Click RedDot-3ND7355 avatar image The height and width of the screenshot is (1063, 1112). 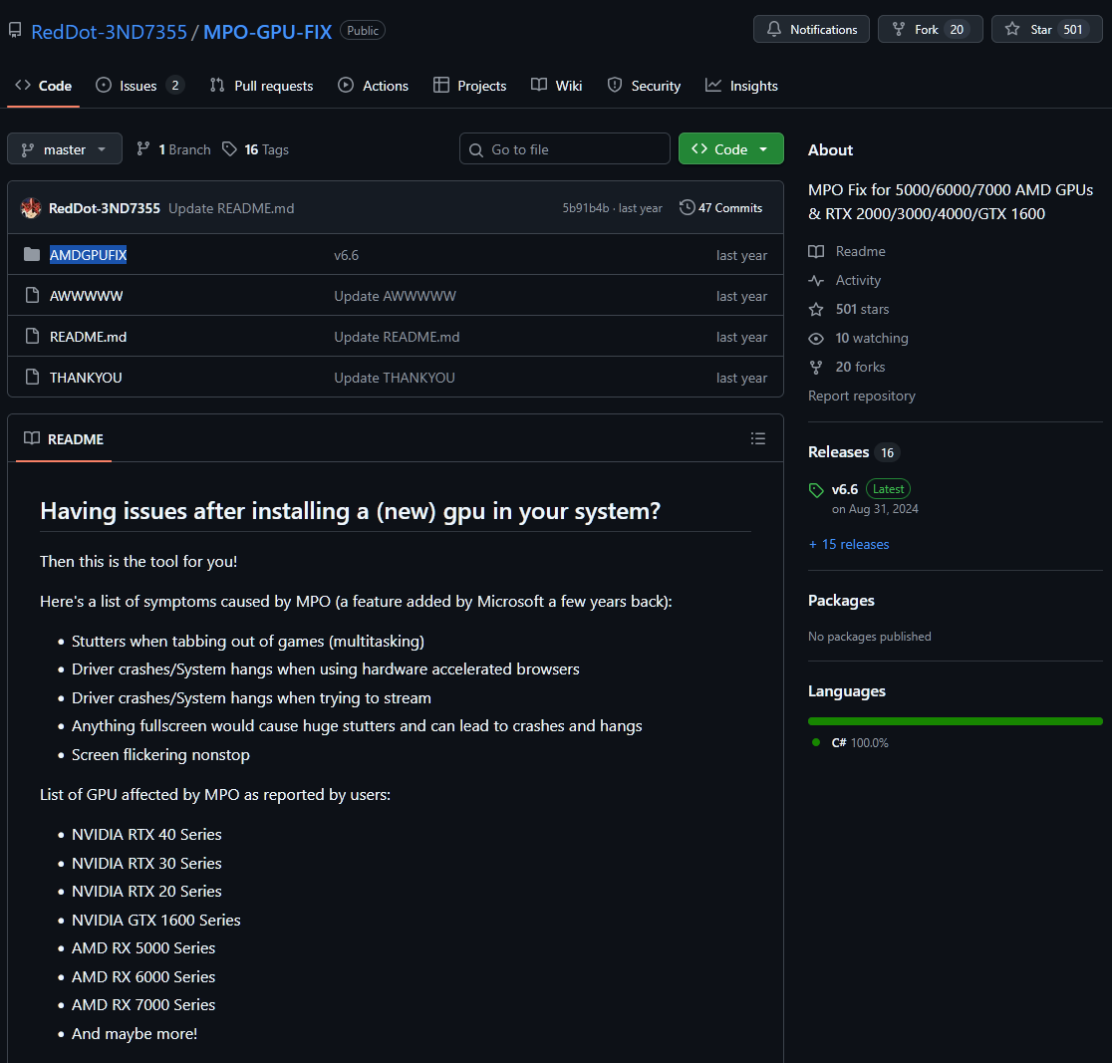pyautogui.click(x=31, y=208)
